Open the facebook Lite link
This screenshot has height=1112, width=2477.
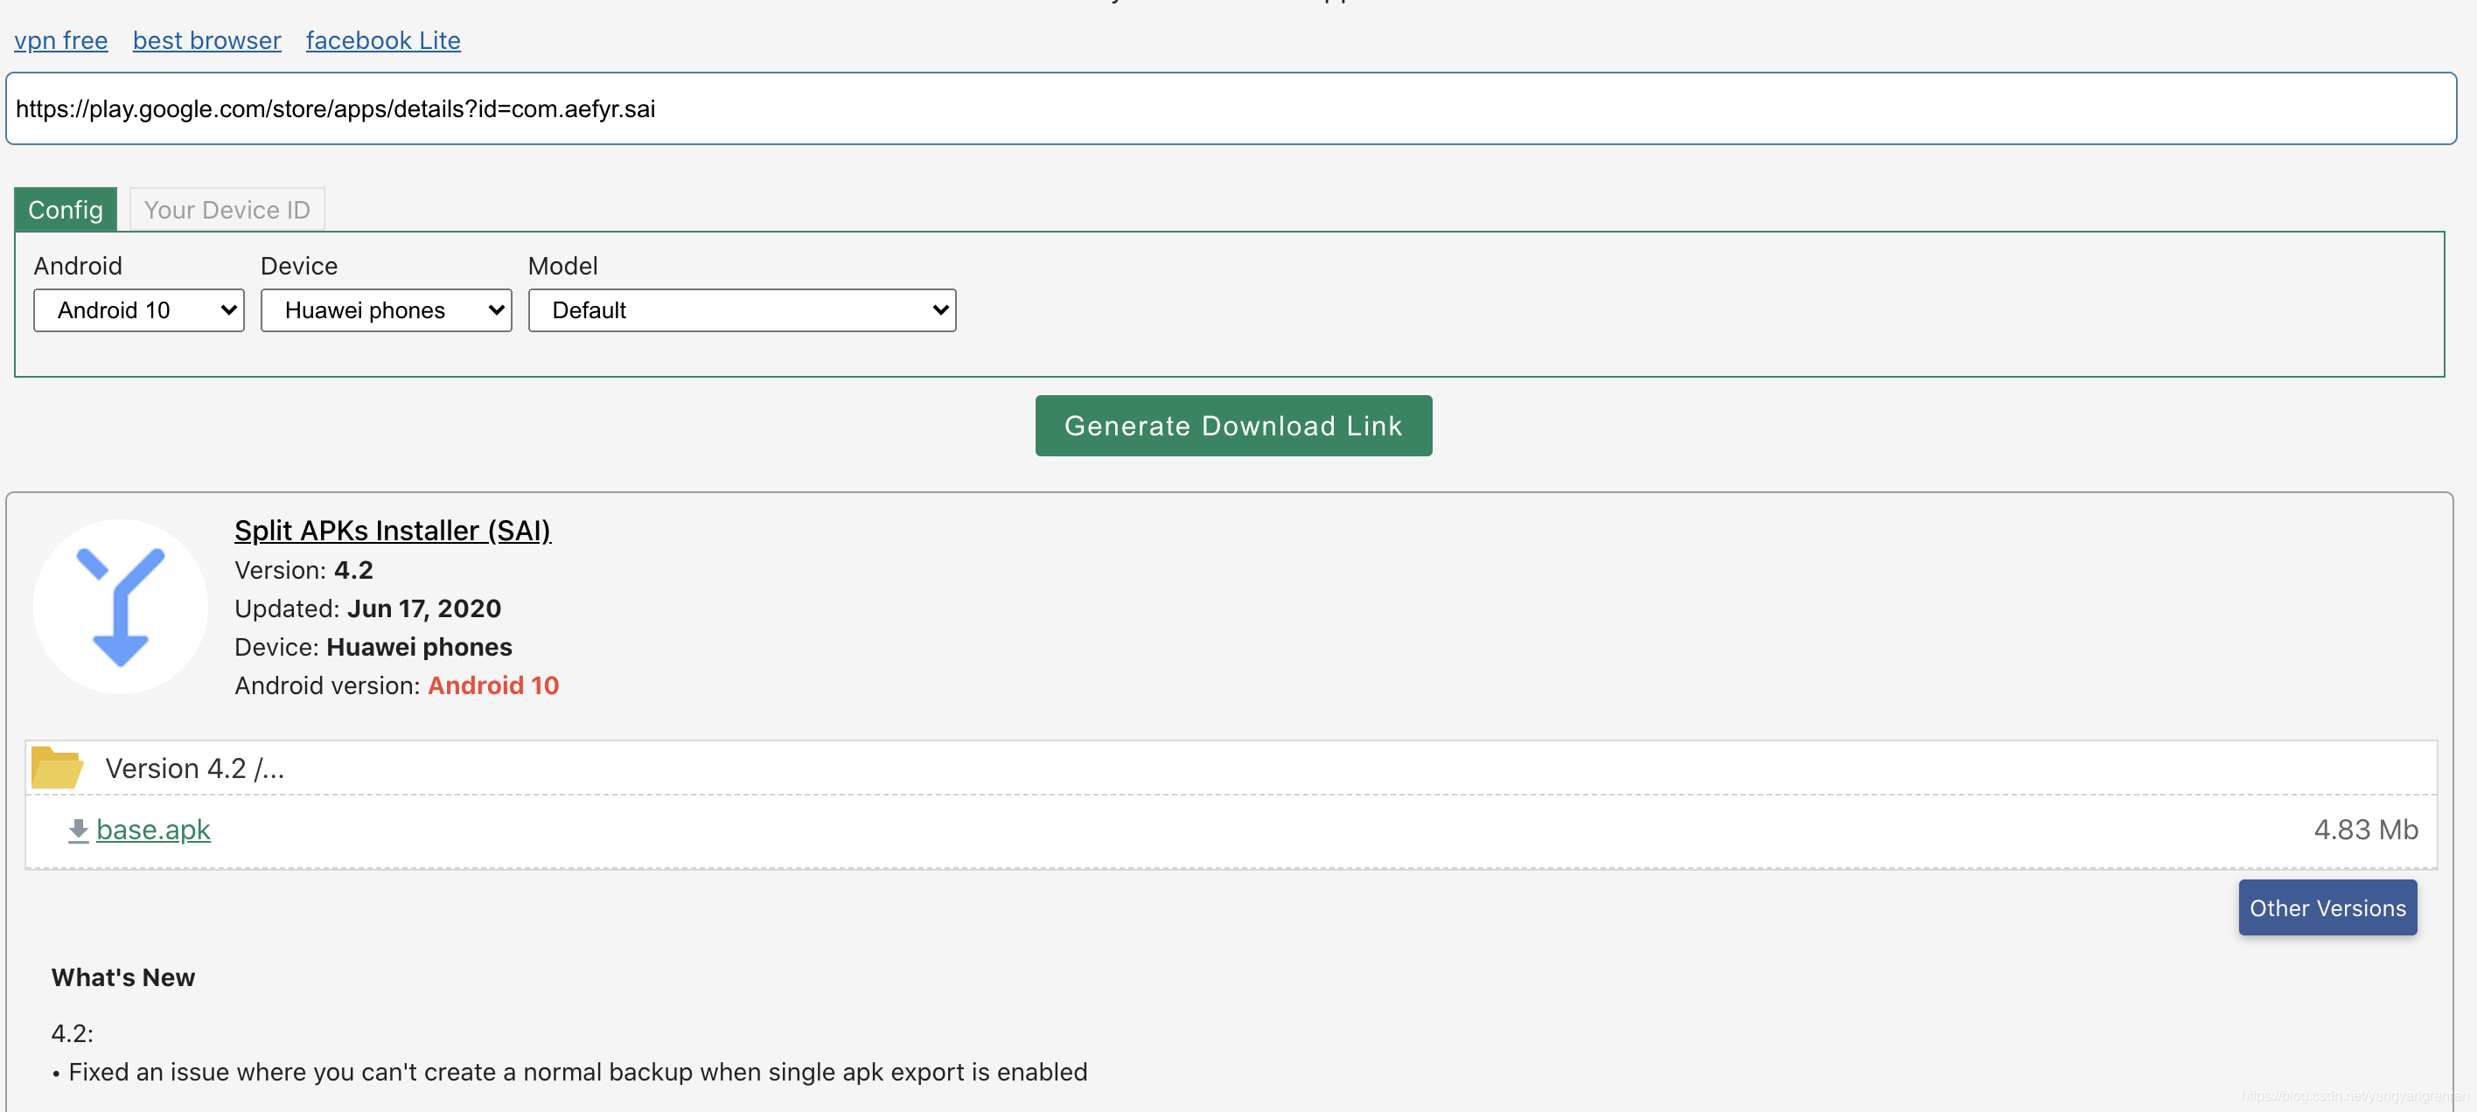[381, 40]
